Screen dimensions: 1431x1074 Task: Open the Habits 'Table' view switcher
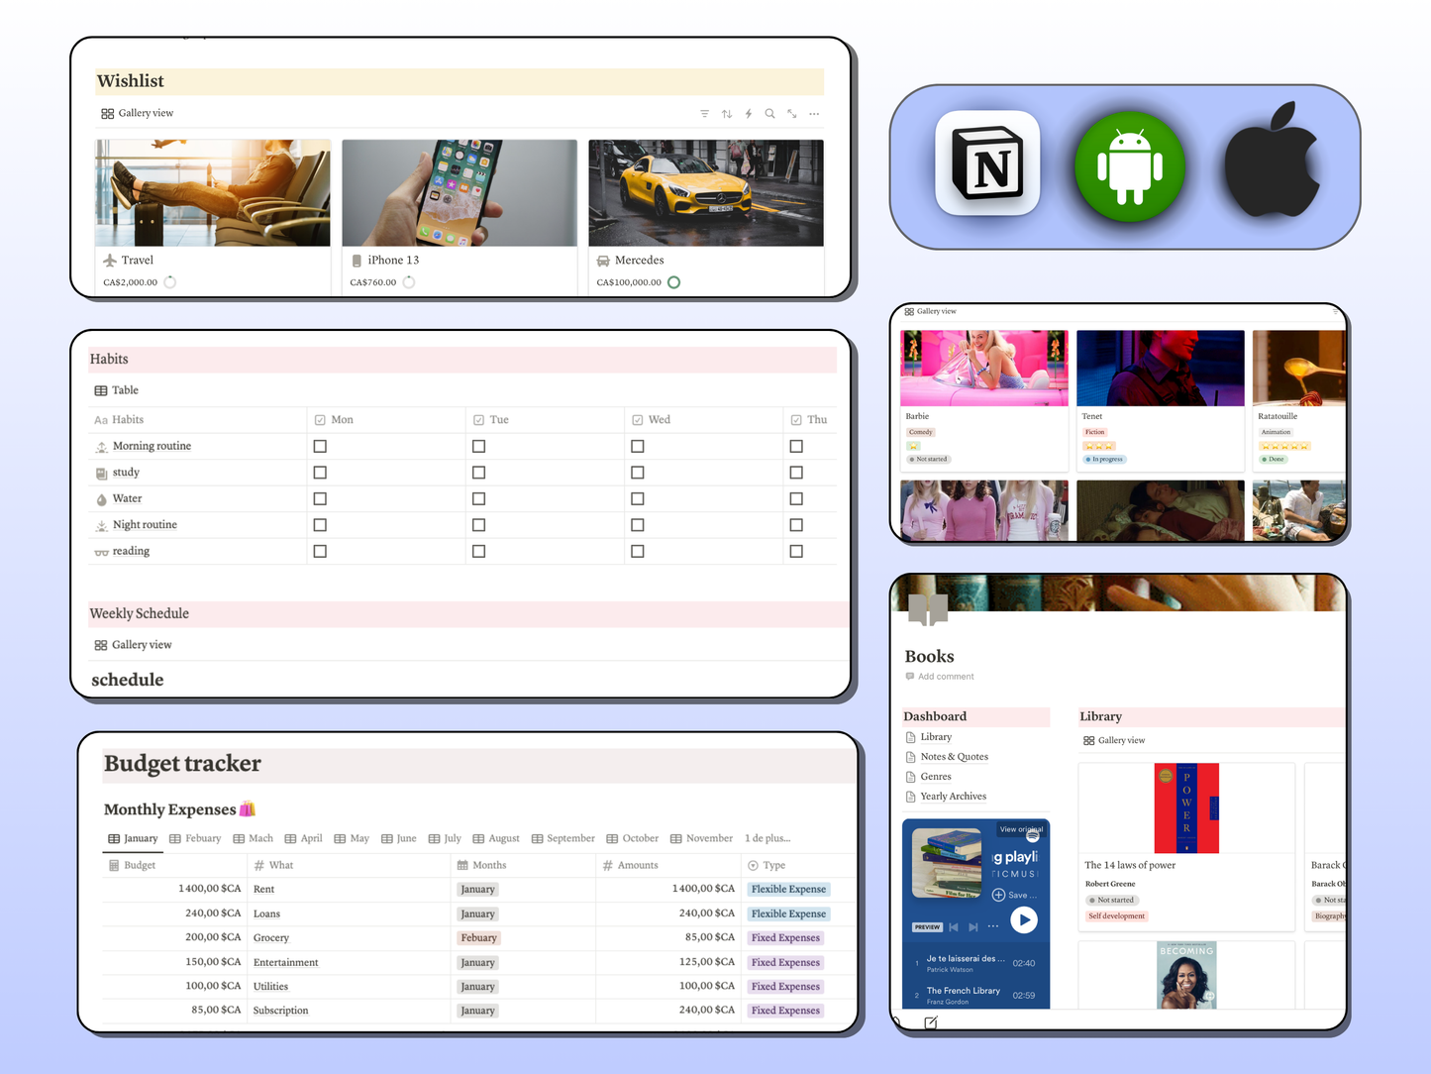[117, 390]
